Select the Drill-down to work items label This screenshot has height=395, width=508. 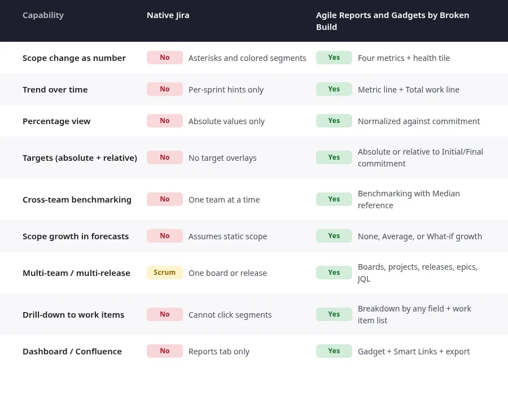click(73, 315)
